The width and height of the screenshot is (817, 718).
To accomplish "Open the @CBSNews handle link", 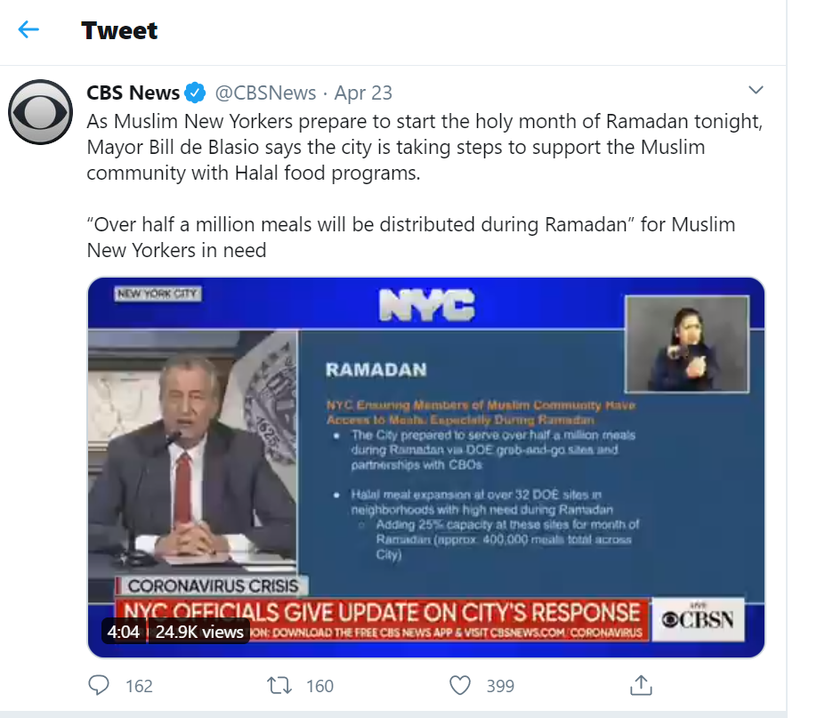I will click(x=265, y=93).
